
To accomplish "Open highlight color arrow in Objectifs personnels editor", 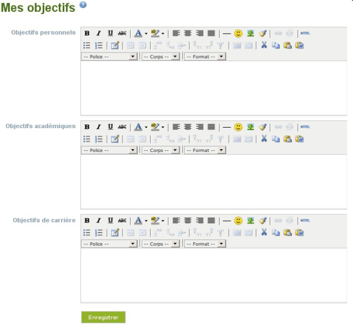I will (x=163, y=34).
